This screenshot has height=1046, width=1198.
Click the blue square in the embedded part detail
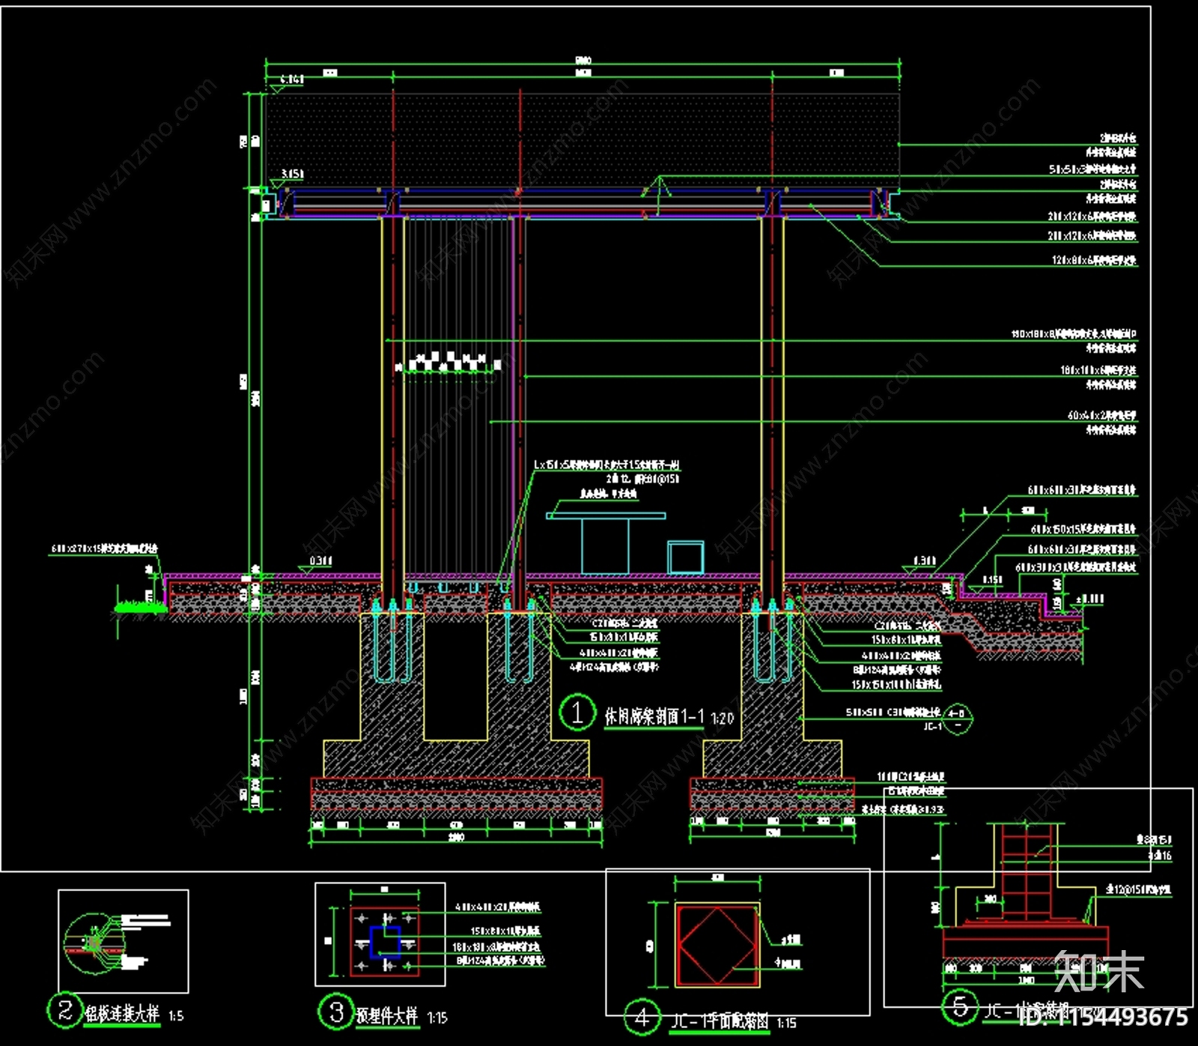pyautogui.click(x=385, y=942)
